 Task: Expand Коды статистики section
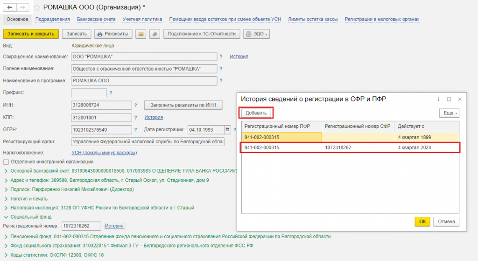(x=6, y=255)
